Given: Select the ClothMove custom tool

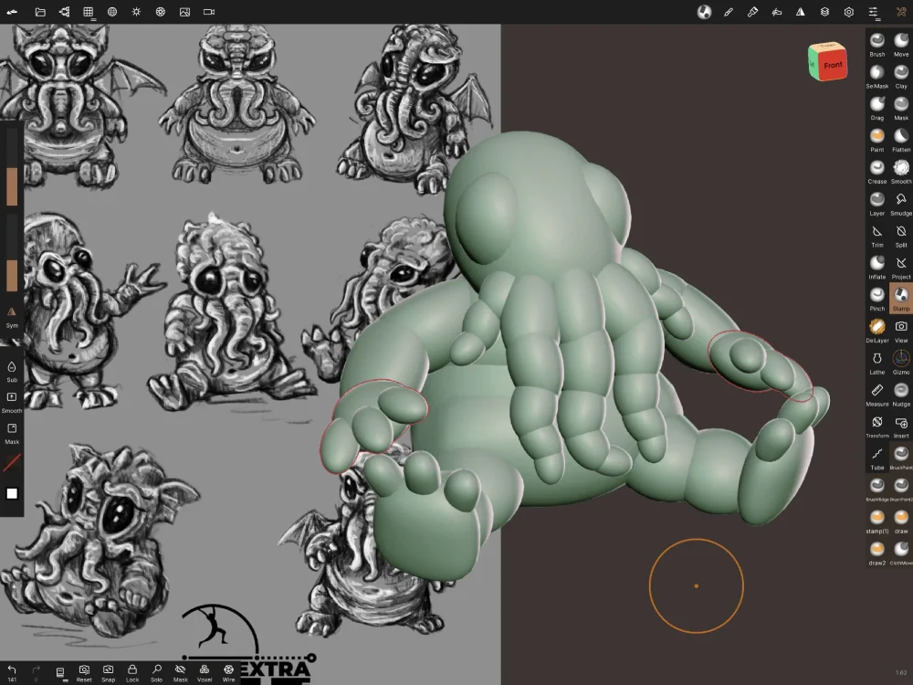Looking at the screenshot, I should [901, 553].
